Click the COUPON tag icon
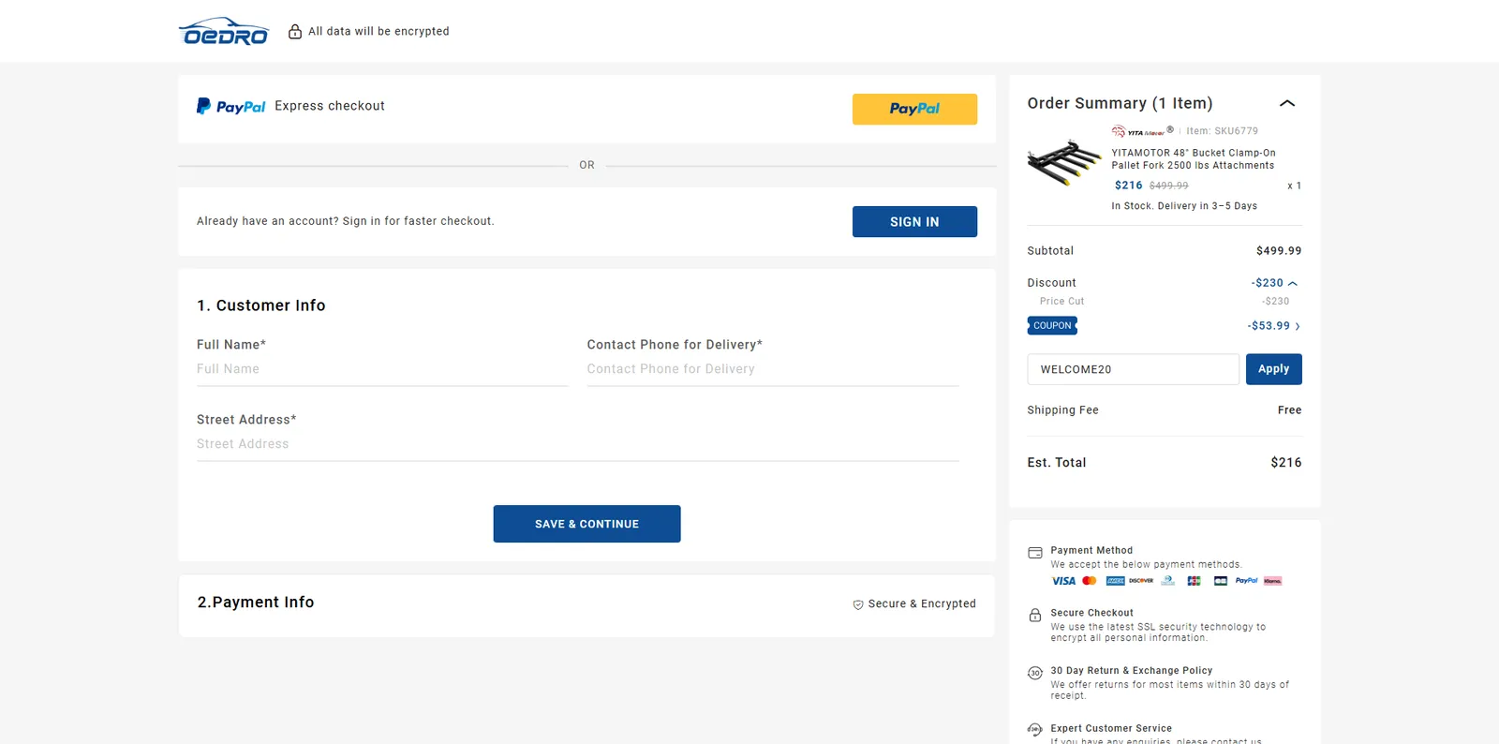 [1052, 326]
